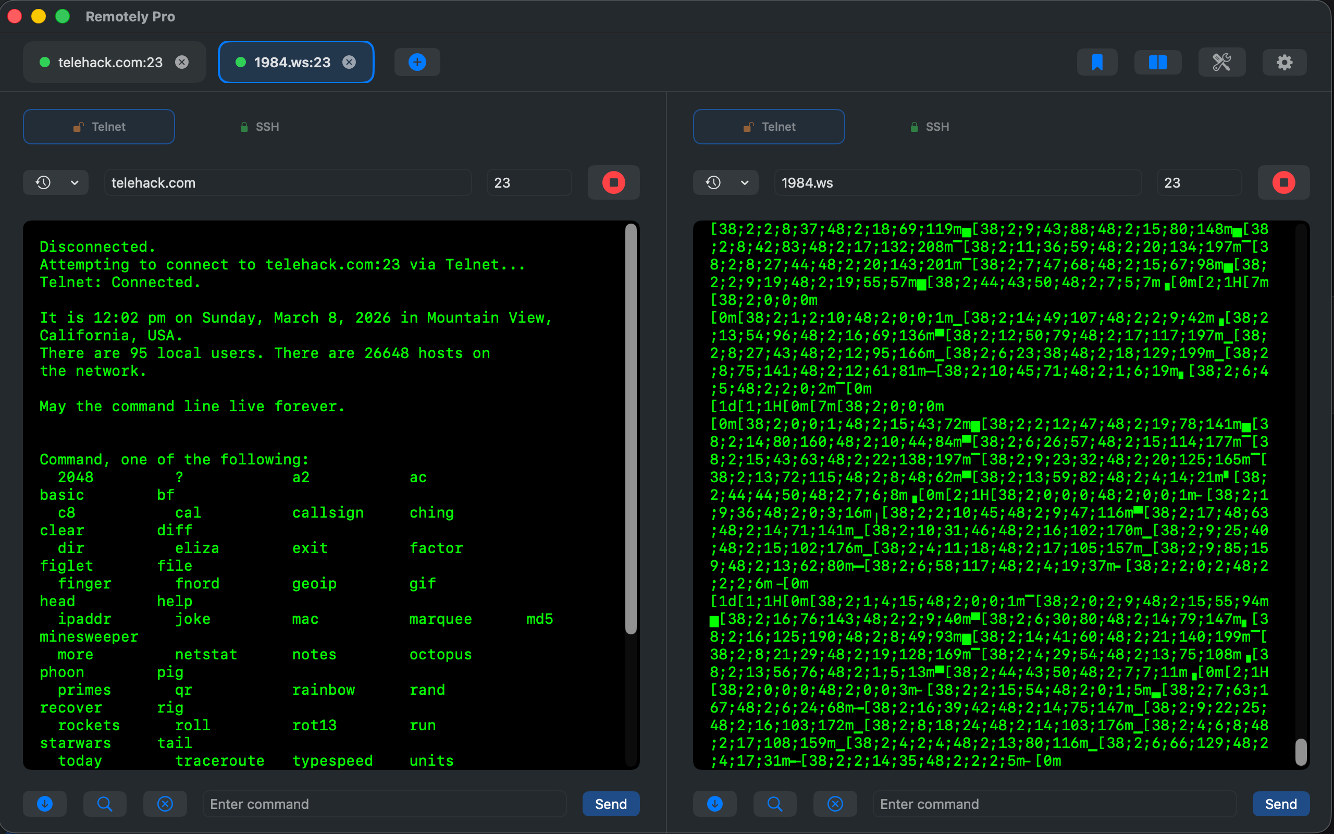Click the 'octopus' command text

[440, 654]
